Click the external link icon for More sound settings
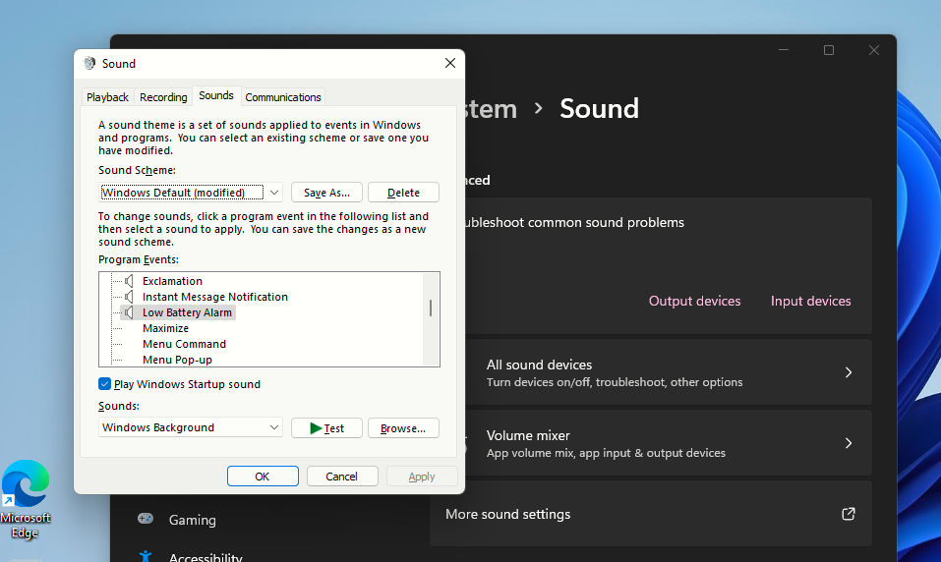Image resolution: width=941 pixels, height=562 pixels. 848,514
